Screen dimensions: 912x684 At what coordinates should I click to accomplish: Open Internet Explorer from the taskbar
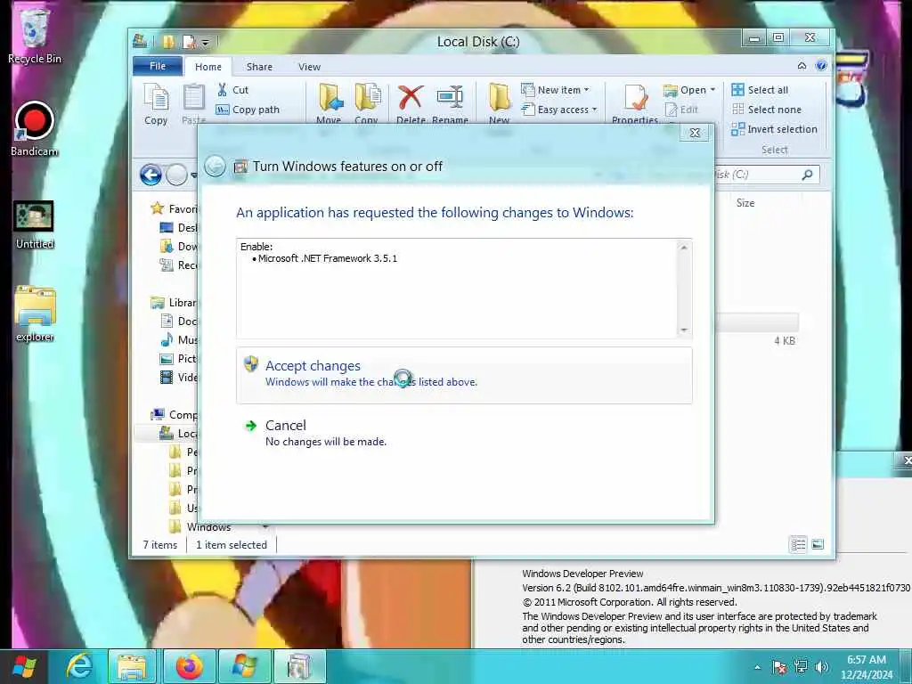pyautogui.click(x=78, y=666)
